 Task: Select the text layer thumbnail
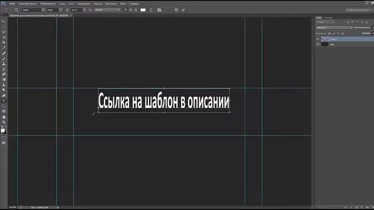pyautogui.click(x=325, y=39)
